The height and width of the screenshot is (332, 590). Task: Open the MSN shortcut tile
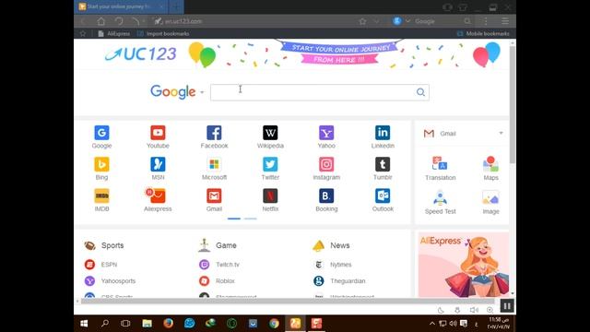coord(158,169)
